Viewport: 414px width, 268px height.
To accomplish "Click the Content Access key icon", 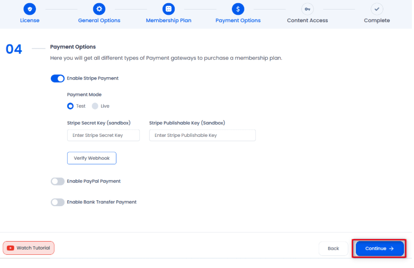I will click(x=308, y=9).
